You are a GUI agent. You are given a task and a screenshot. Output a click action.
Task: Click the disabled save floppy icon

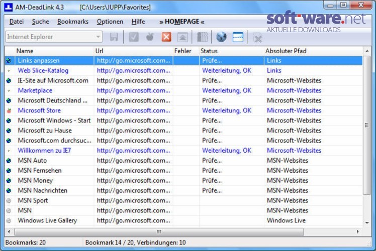click(x=114, y=37)
